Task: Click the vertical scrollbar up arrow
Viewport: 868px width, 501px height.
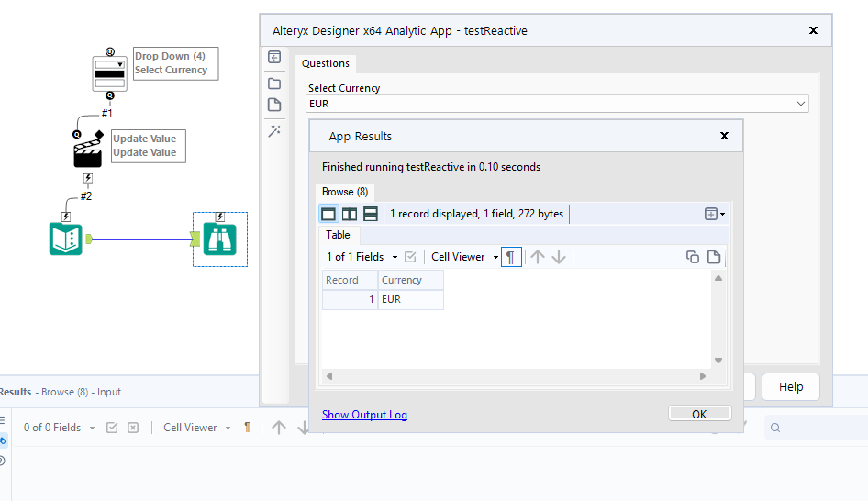Action: tap(718, 278)
